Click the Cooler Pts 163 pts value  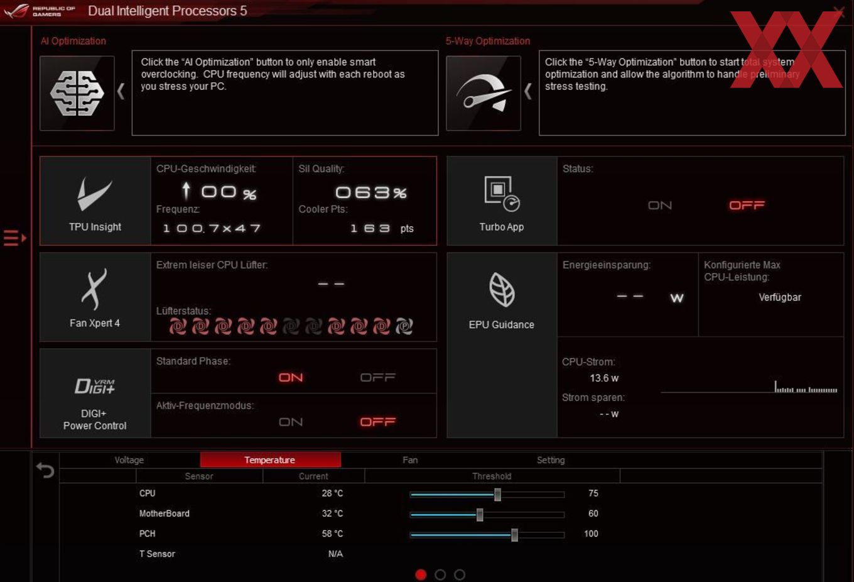(382, 228)
